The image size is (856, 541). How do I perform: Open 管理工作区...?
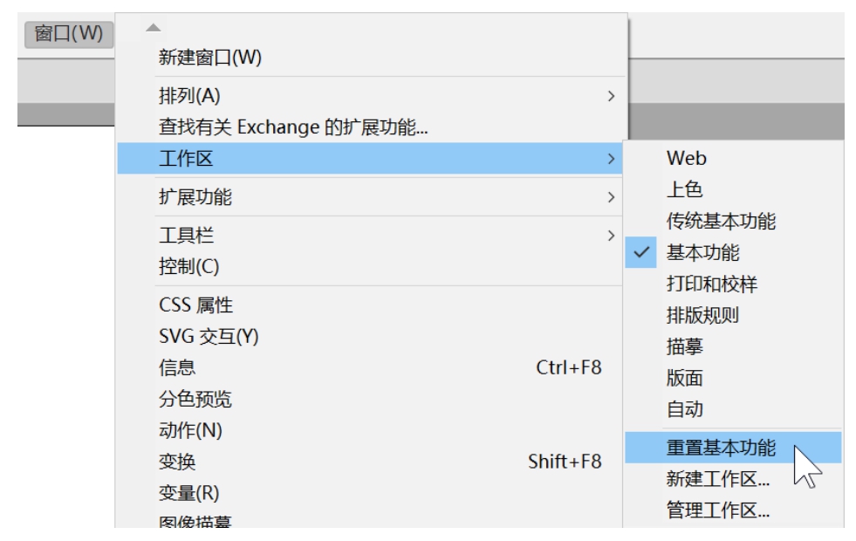point(717,510)
